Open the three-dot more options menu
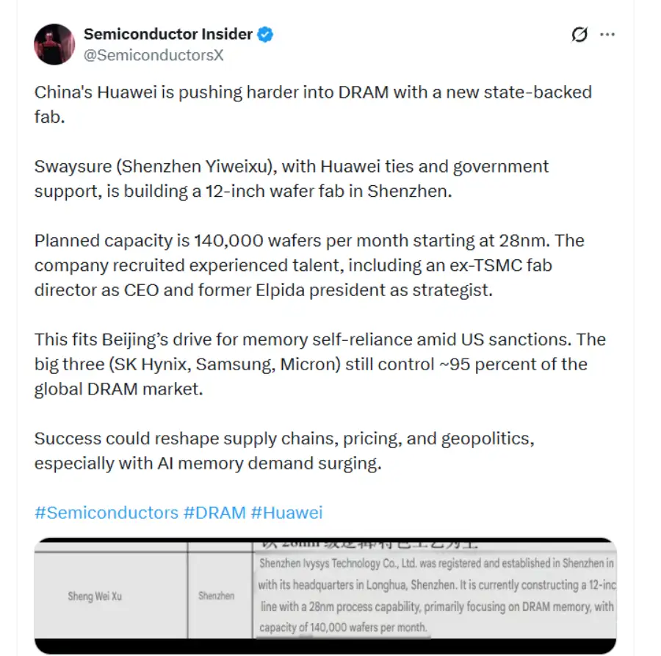This screenshot has width=661, height=656. point(607,35)
